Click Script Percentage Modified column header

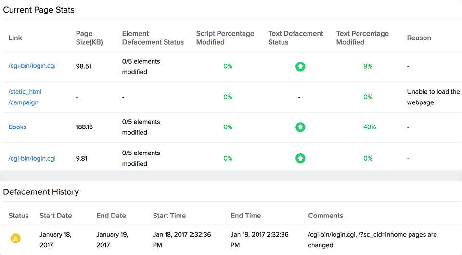[225, 38]
